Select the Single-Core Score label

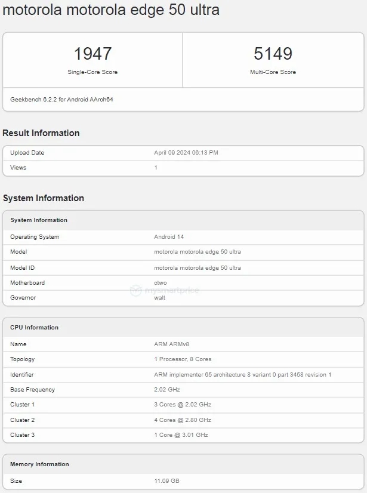[92, 72]
